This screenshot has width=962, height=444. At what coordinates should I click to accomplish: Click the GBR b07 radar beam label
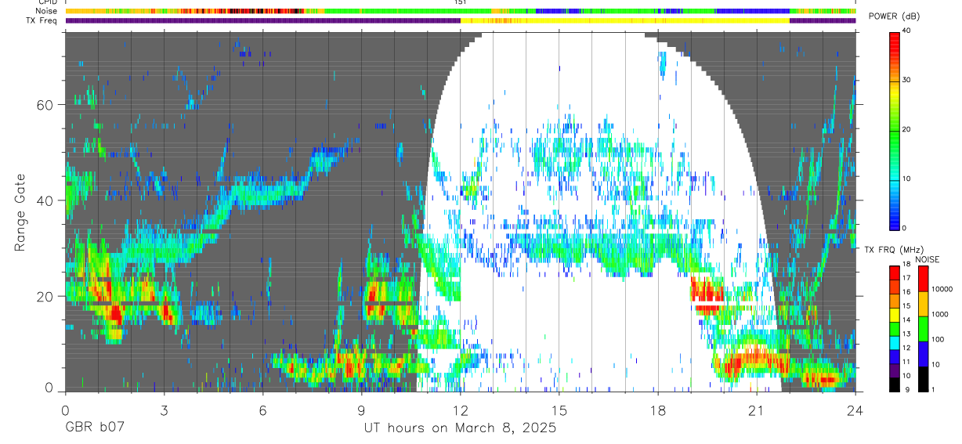tap(95, 428)
